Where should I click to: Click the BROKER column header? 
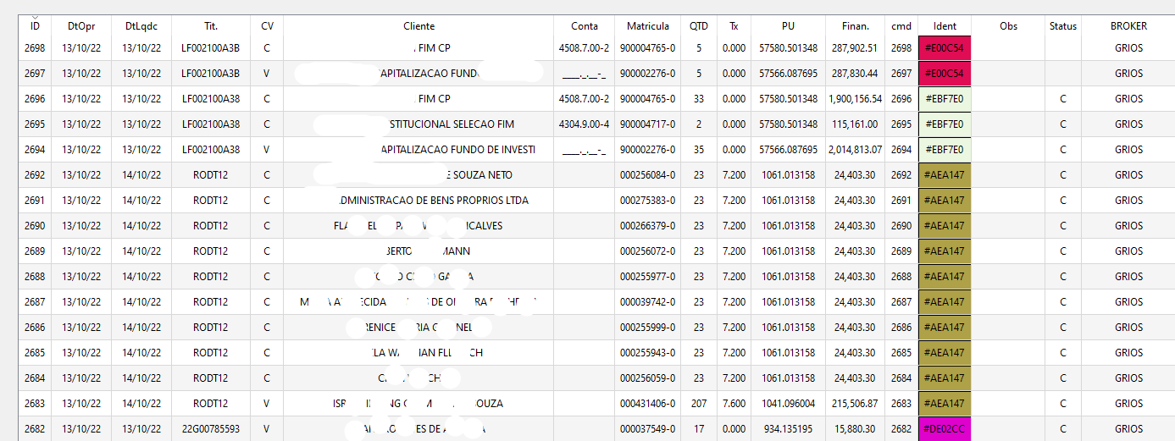coord(1128,26)
